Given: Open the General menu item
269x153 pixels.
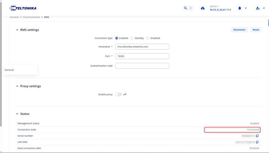Looking at the screenshot, I should tap(9, 70).
